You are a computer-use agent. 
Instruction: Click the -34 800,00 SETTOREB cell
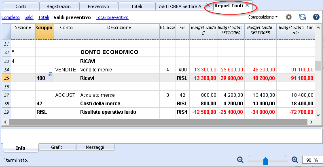point(260,112)
